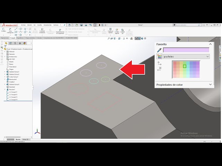Screen dimensions: 222x166
Task: Click Instant 2D tool
Action: pyautogui.click(x=122, y=31)
